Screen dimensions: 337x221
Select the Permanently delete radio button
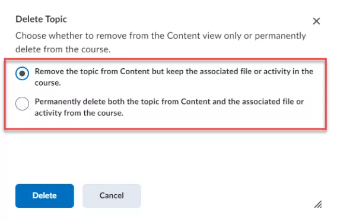coord(22,103)
